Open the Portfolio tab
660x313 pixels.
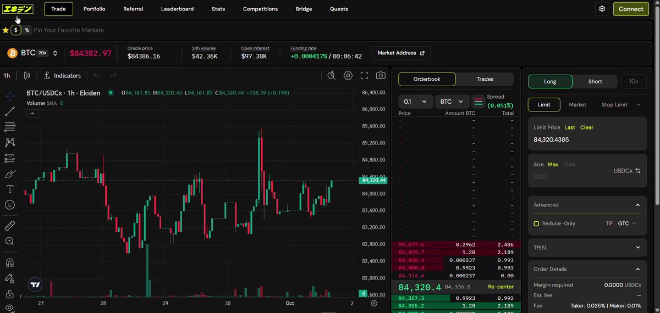click(x=95, y=9)
